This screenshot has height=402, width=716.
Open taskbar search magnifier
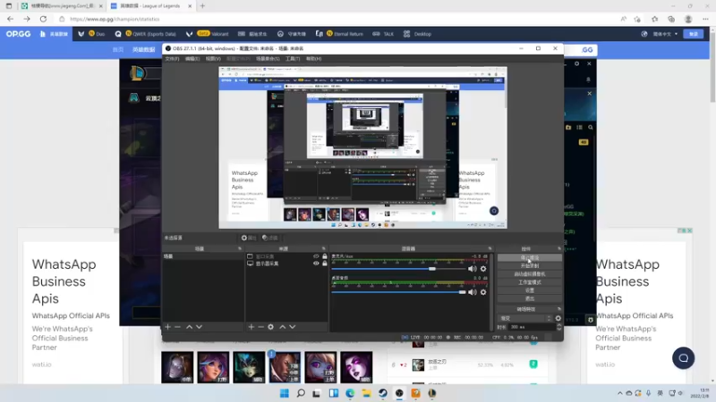(301, 393)
